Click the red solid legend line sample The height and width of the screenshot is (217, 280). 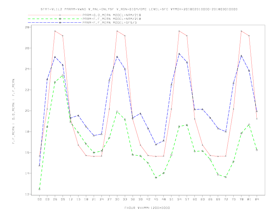coord(55,15)
